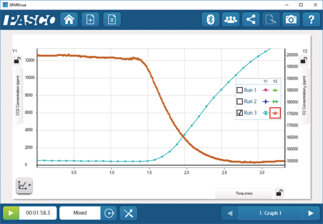The height and width of the screenshot is (224, 323).
Task: Uncheck the Run 3 checkbox
Action: (x=239, y=113)
